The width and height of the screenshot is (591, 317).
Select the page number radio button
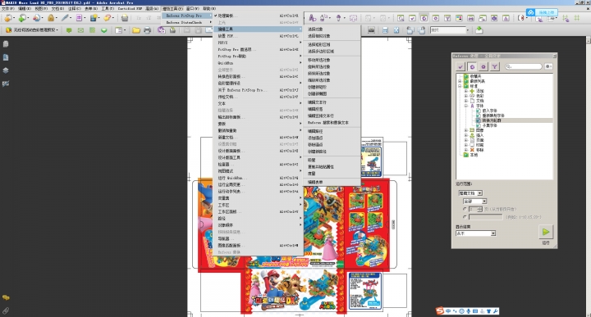(x=465, y=209)
